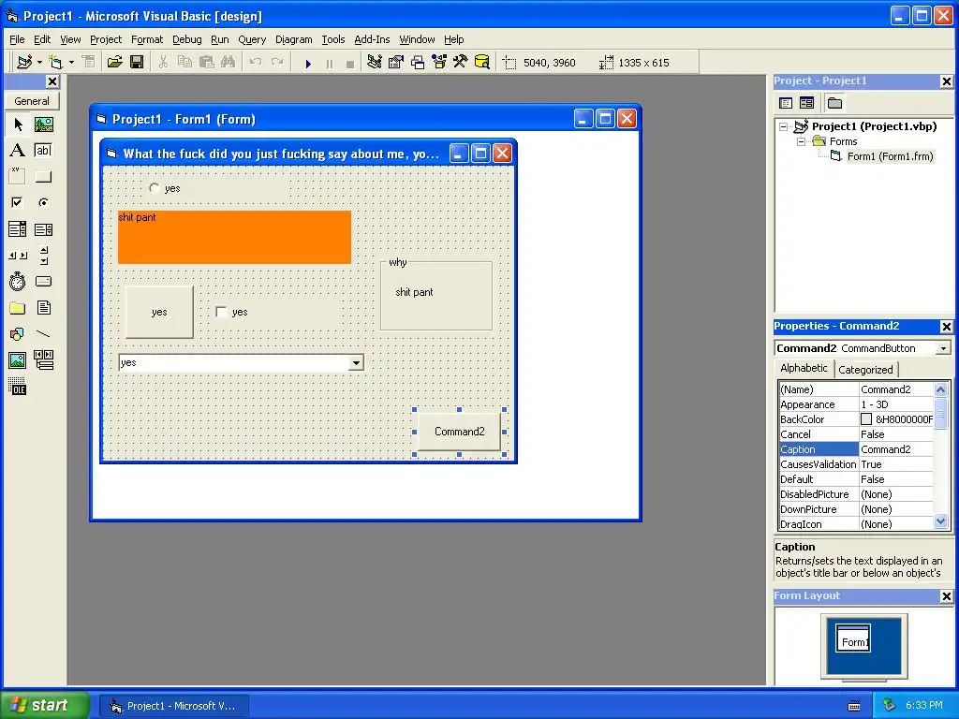Open the Debug menu
The width and height of the screenshot is (959, 719).
point(186,39)
